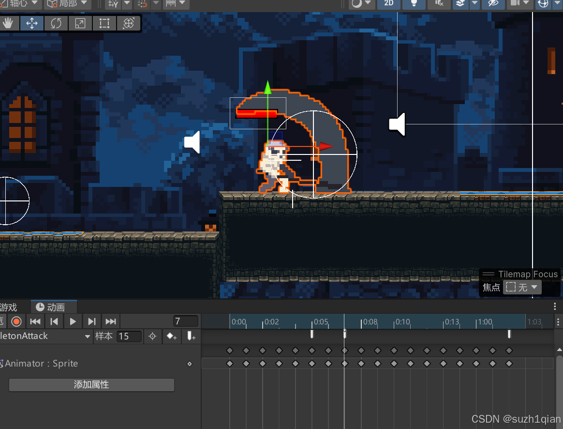Open the animation timeline options menu
563x429 pixels.
click(558, 322)
